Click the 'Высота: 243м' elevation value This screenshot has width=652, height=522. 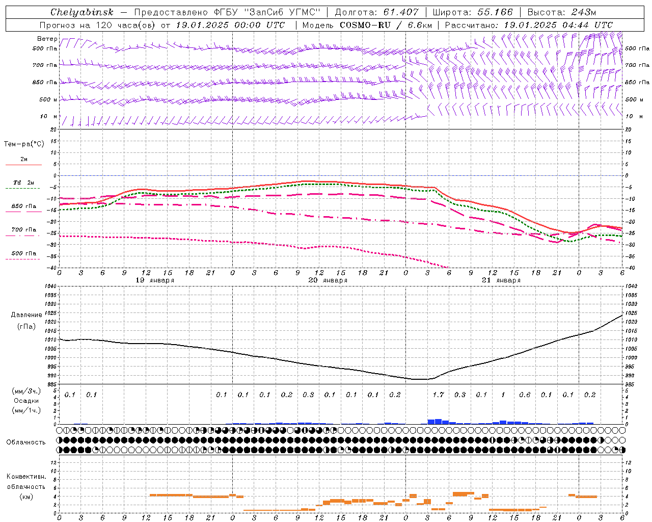pos(562,12)
